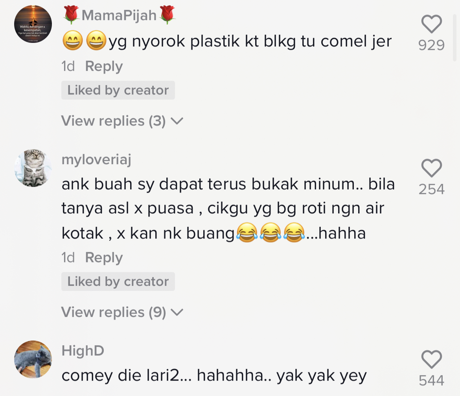Open MamaPijah username link

[x=119, y=15]
